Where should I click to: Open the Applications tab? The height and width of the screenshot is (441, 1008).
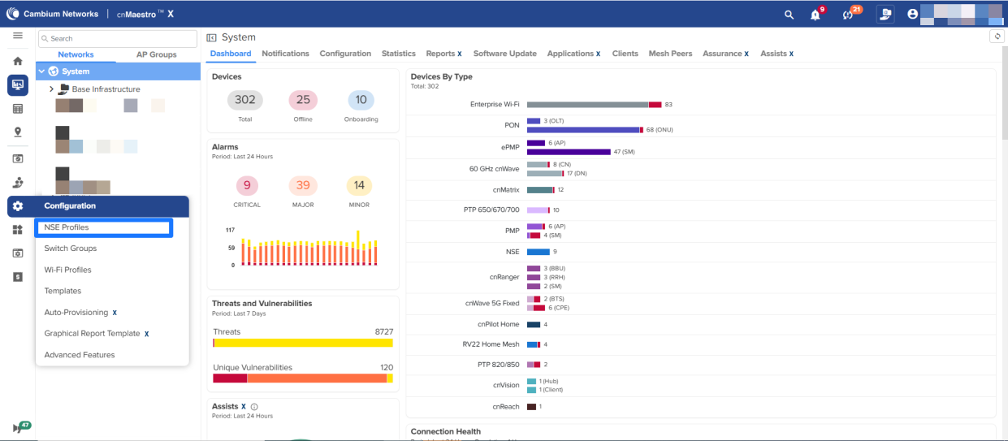coord(573,54)
